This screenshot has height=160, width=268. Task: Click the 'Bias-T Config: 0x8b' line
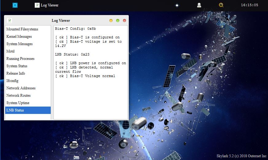point(75,29)
